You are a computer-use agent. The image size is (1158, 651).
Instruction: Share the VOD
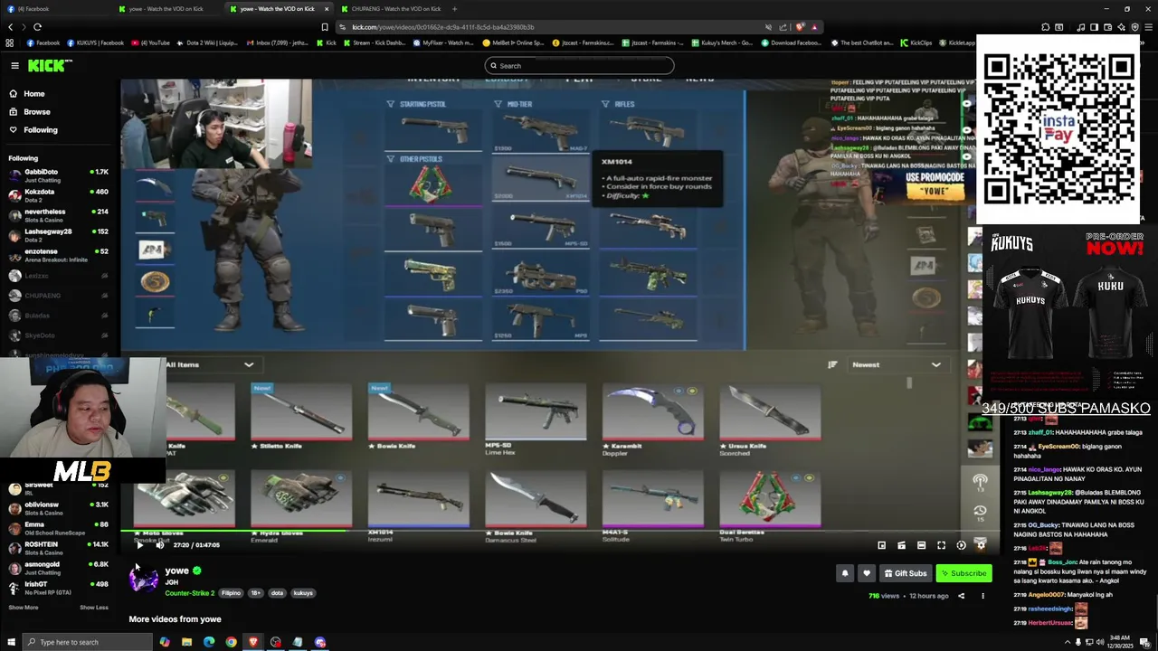pos(961,596)
